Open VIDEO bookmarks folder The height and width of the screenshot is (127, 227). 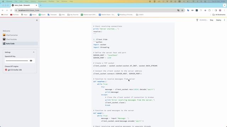tap(140, 15)
